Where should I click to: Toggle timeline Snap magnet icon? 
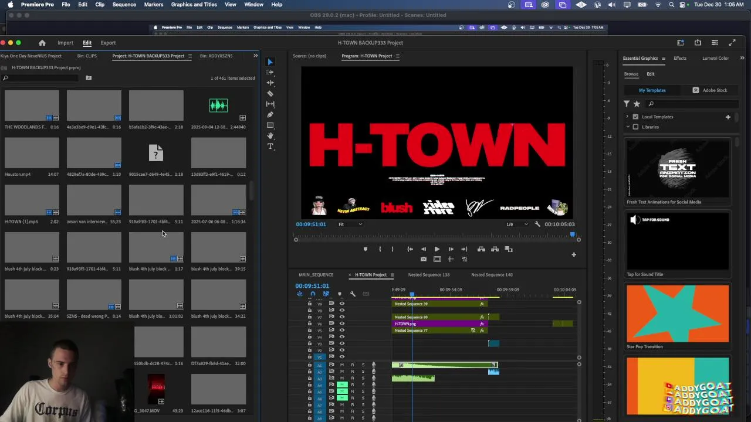point(313,294)
